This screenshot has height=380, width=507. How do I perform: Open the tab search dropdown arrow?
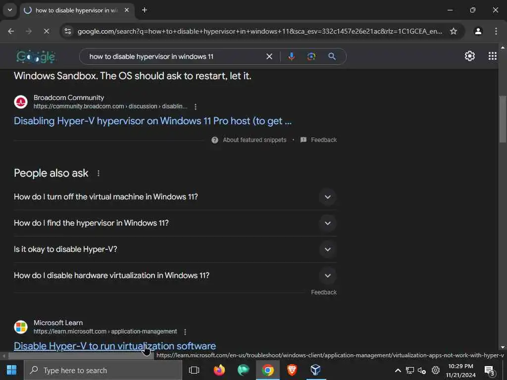pyautogui.click(x=10, y=10)
